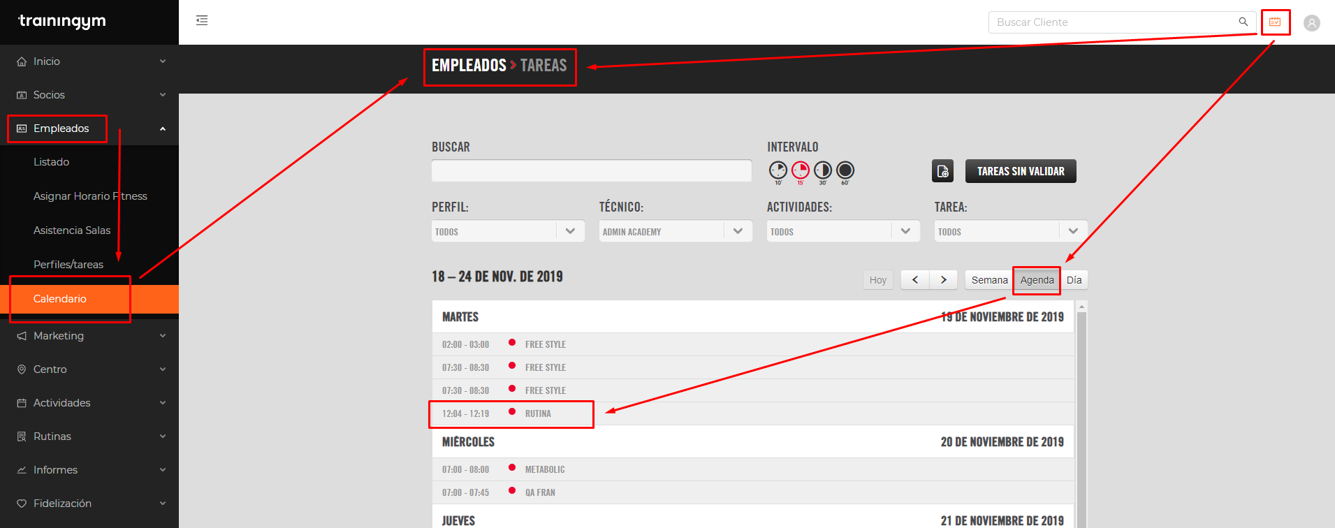Image resolution: width=1335 pixels, height=528 pixels.
Task: Open the Perfil dropdown
Action: 508,231
